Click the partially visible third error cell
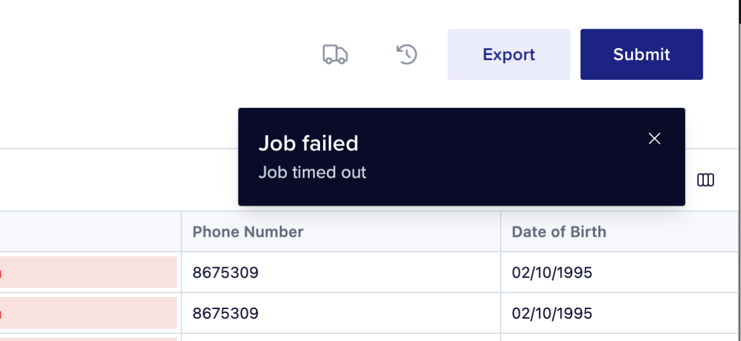The image size is (741, 341). 88,339
